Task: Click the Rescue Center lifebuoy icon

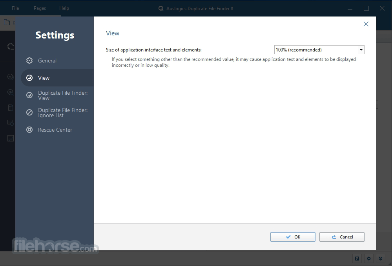Action: click(x=29, y=130)
